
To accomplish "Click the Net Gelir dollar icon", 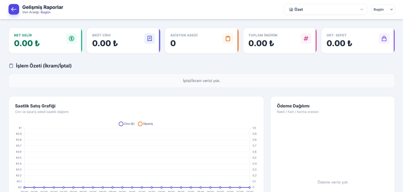I will 72,38.
